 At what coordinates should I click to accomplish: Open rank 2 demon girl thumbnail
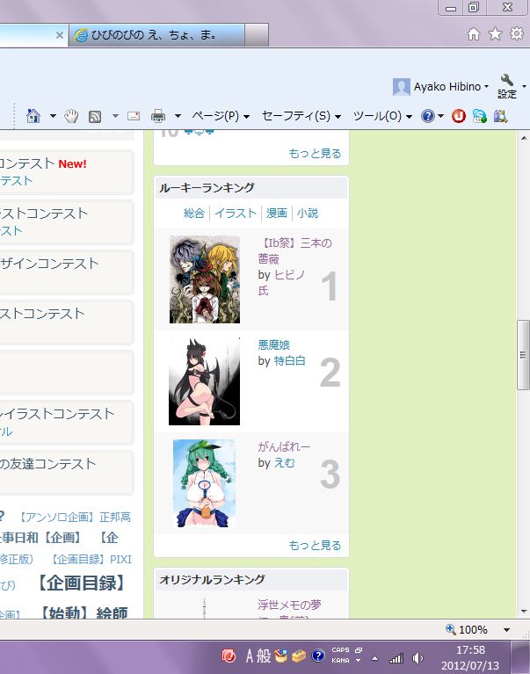204,381
